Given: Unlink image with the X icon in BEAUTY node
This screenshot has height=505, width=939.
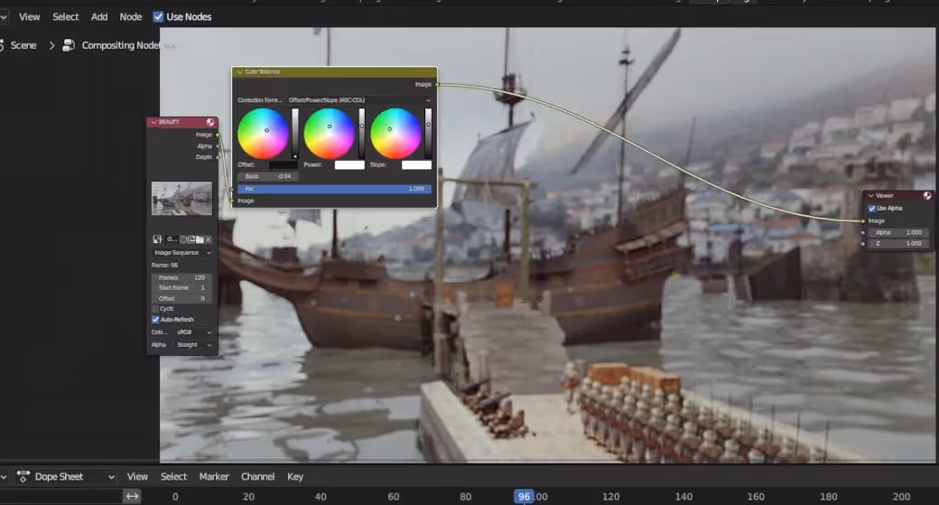Looking at the screenshot, I should pyautogui.click(x=209, y=239).
